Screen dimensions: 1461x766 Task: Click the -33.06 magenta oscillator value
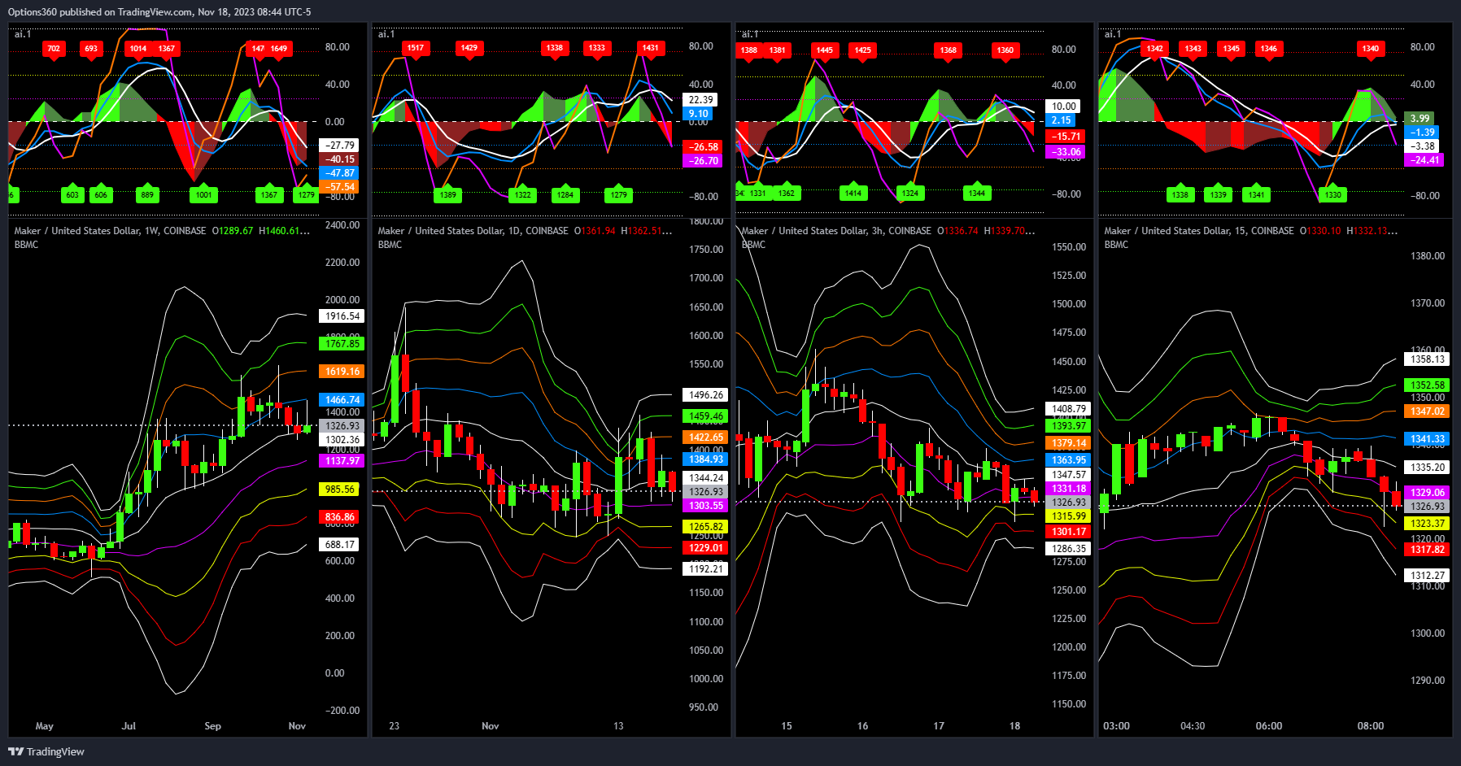coord(1066,152)
